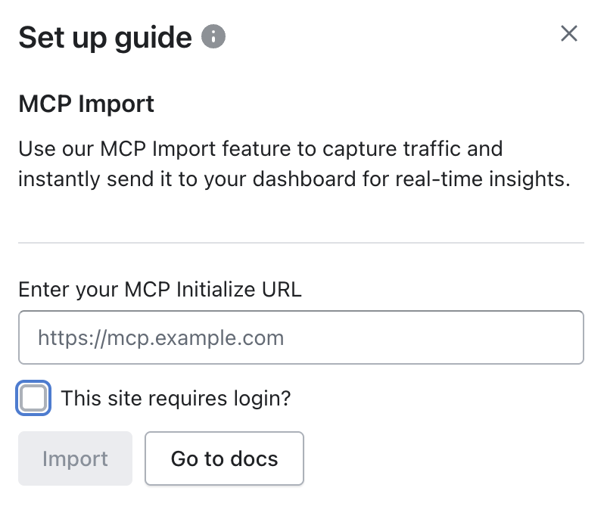The image size is (607, 522).
Task: Click the "real-time insights" text in description
Action: pyautogui.click(x=493, y=179)
